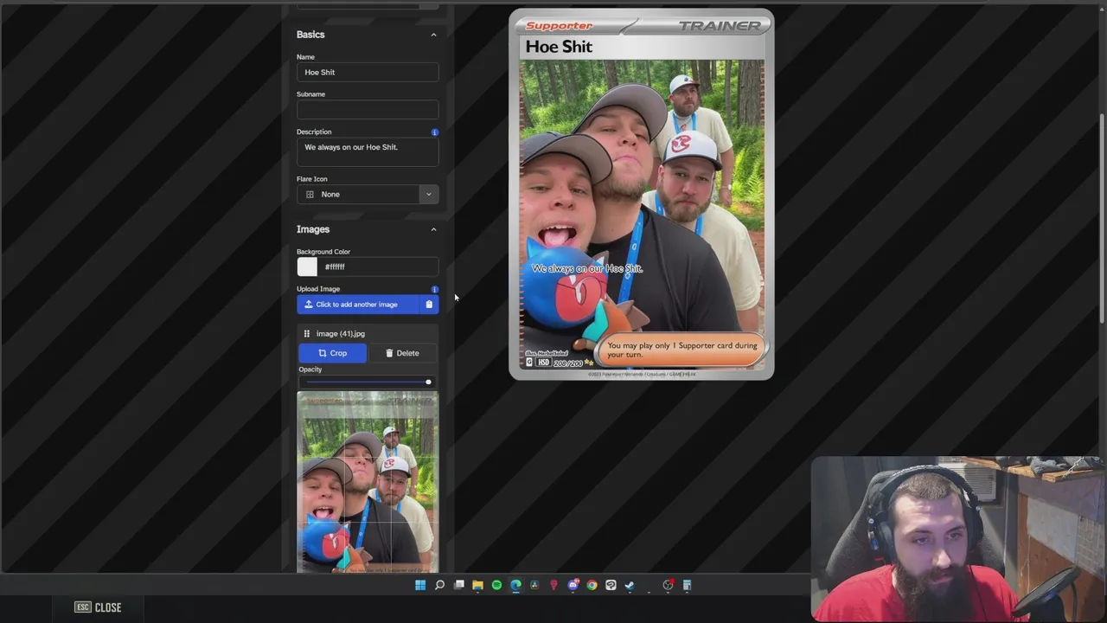1107x623 pixels.
Task: Edit the Description text area
Action: coord(368,152)
